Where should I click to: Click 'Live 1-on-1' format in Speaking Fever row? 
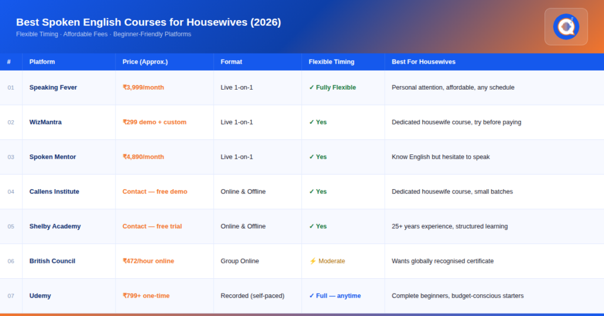coord(237,87)
